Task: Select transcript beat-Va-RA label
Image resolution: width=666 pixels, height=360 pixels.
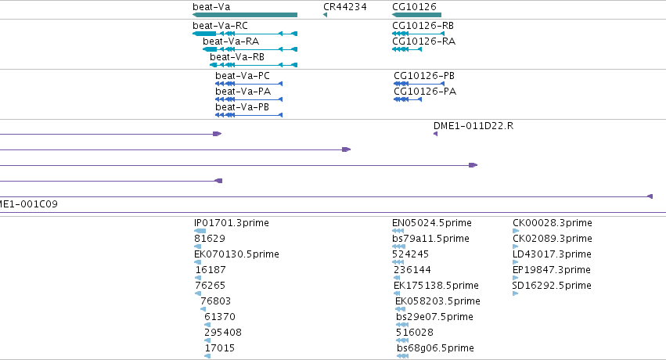Action: [231, 41]
